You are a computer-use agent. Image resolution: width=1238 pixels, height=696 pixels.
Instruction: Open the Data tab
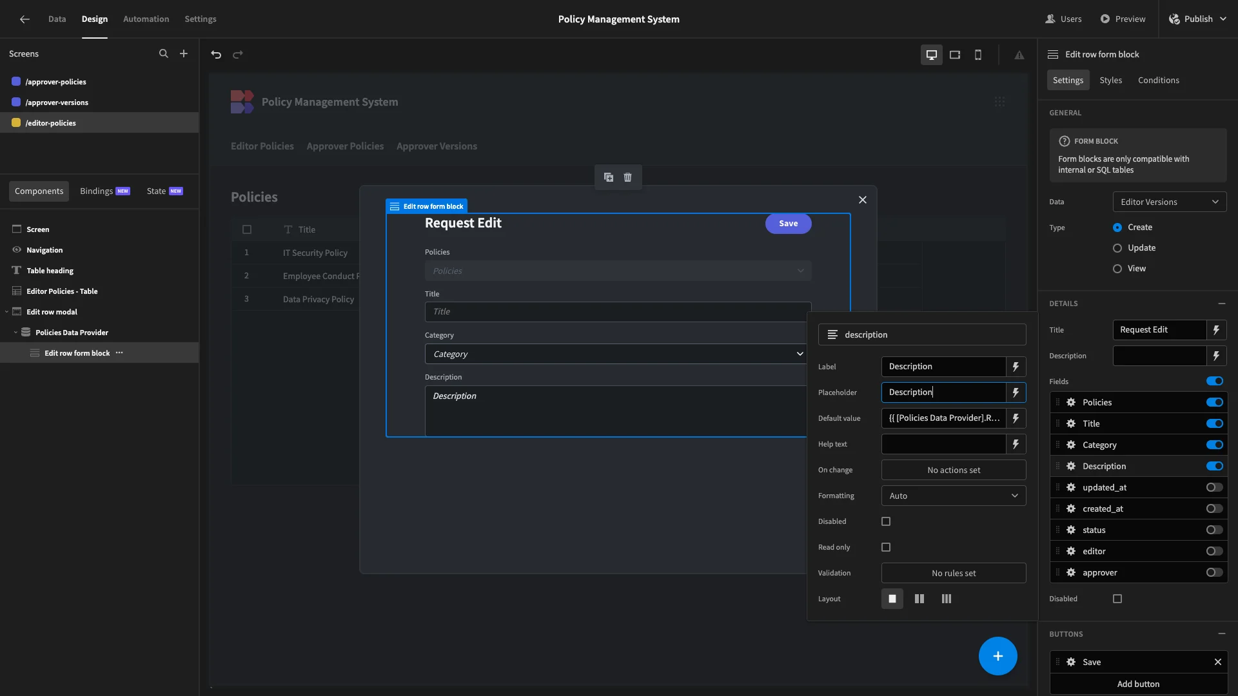point(57,19)
